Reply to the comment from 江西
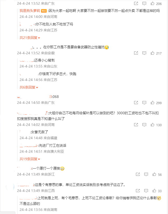 [x=146, y=191]
